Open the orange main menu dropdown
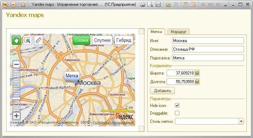Screen dimensions: 253x138 (13, 4)
